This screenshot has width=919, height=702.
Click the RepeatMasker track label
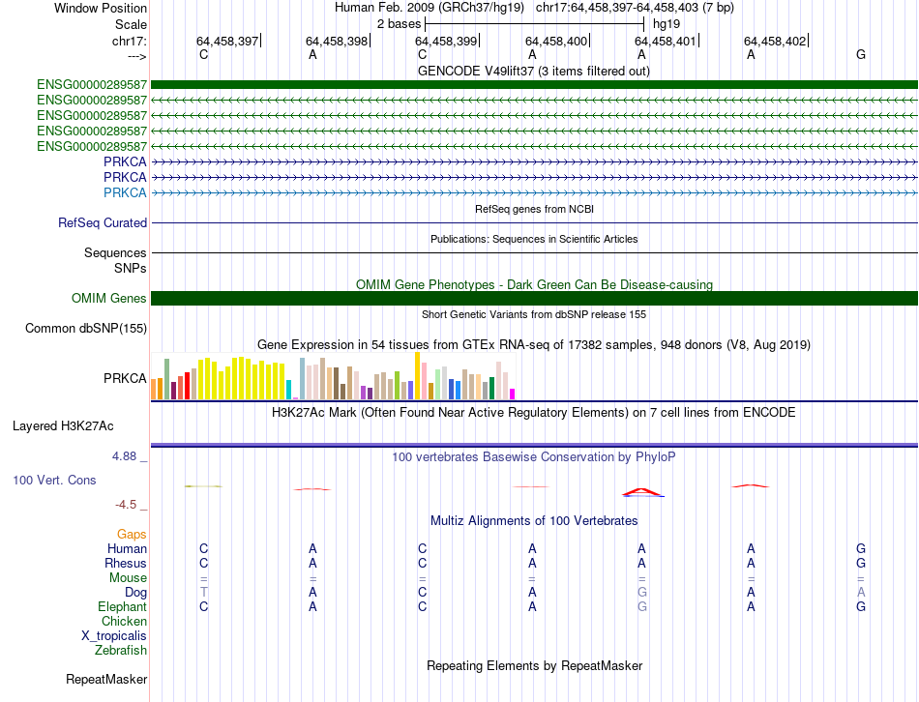(106, 680)
